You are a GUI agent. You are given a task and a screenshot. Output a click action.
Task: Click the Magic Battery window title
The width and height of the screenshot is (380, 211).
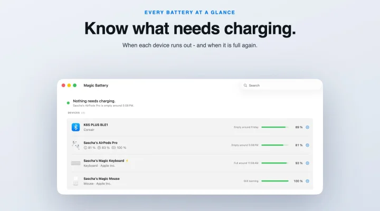click(96, 85)
